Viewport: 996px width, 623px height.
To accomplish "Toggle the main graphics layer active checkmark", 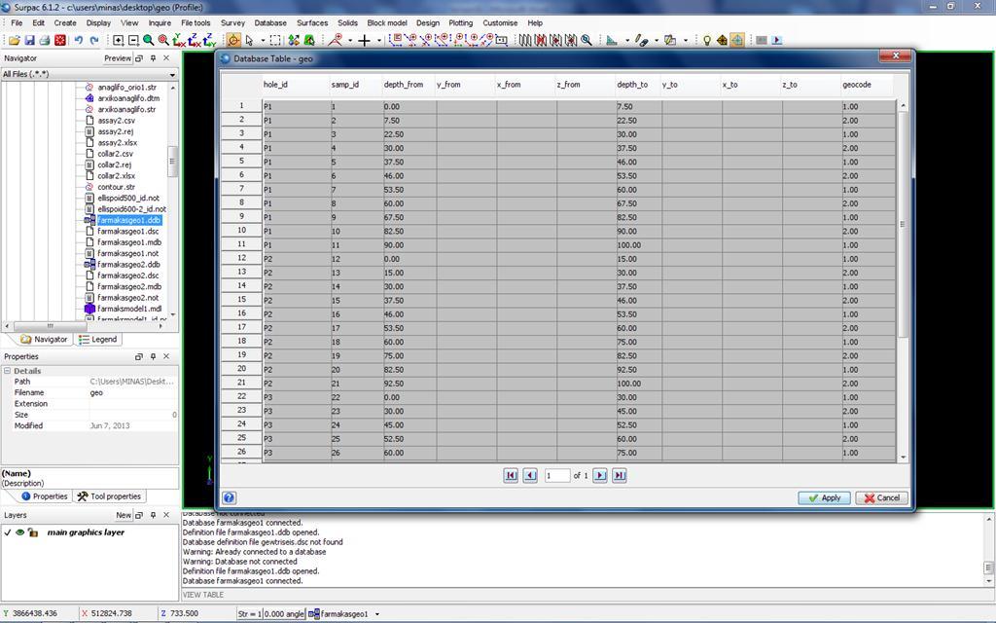I will [8, 532].
